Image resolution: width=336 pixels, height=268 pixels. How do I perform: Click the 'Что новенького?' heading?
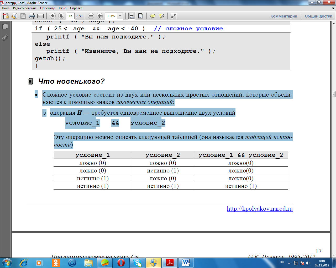71,81
